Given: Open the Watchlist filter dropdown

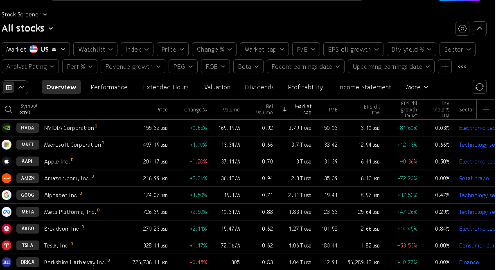Looking at the screenshot, I should coord(95,49).
